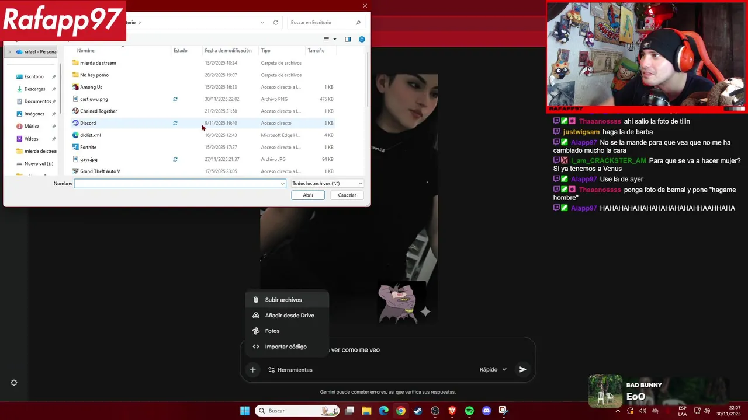Open File Explorer from taskbar
Screen dimensions: 748x420
[x=366, y=411]
